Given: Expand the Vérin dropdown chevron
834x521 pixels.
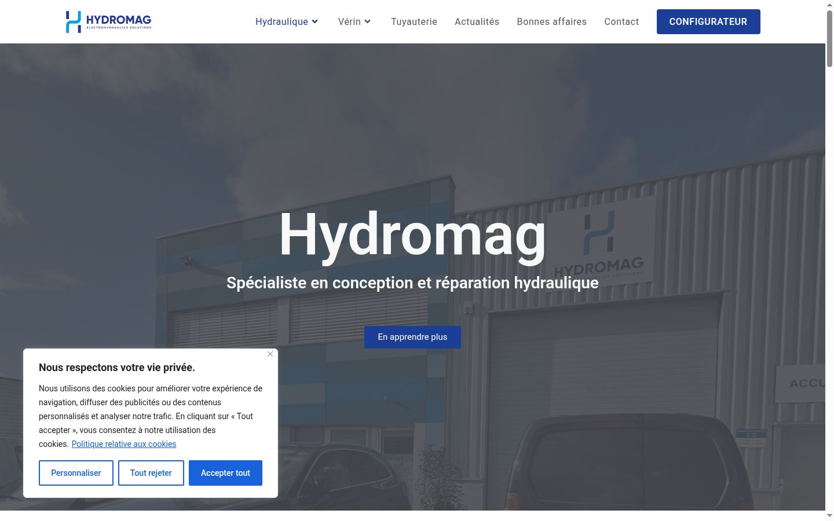Looking at the screenshot, I should [368, 22].
